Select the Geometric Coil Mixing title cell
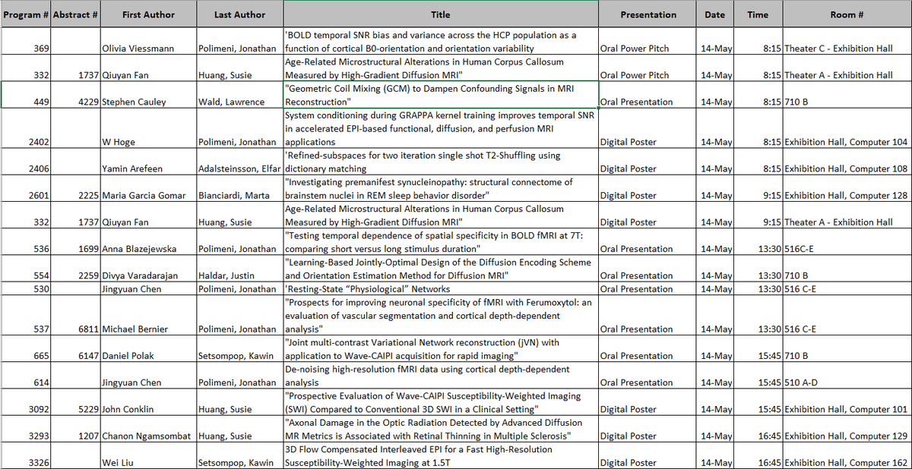Screen dimensions: 912x469 440,96
